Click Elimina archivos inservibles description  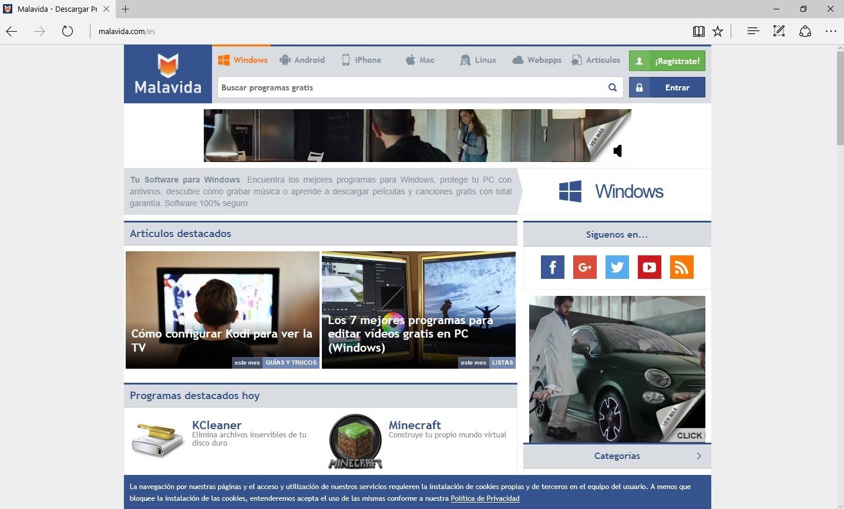coord(249,439)
